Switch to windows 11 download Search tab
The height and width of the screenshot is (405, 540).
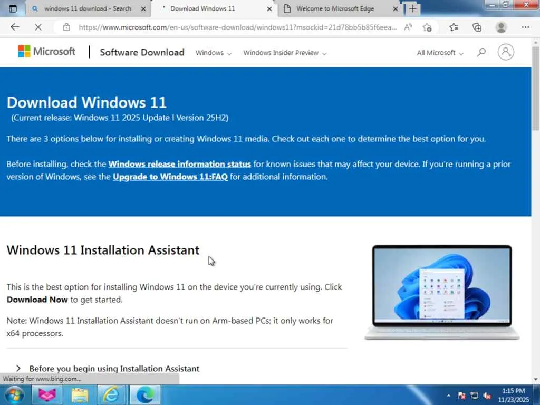tap(88, 8)
